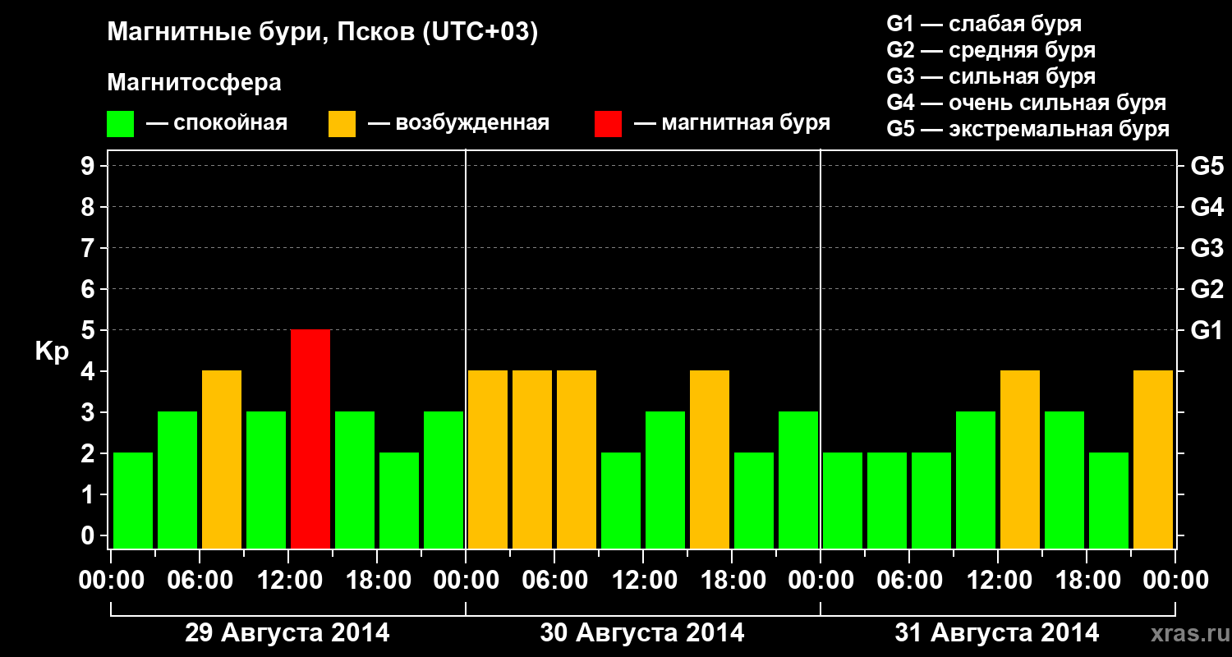The image size is (1232, 657).
Task: Click the '30 Августа 2014' date label
Action: pos(642,633)
